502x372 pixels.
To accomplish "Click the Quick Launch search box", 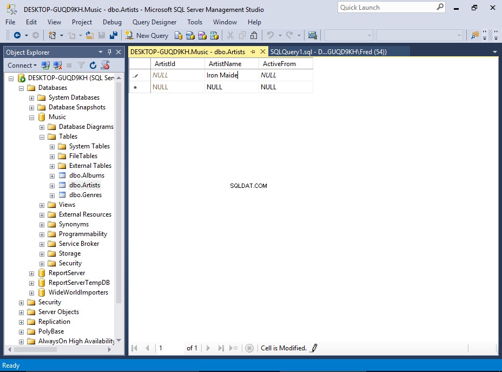I will (391, 8).
